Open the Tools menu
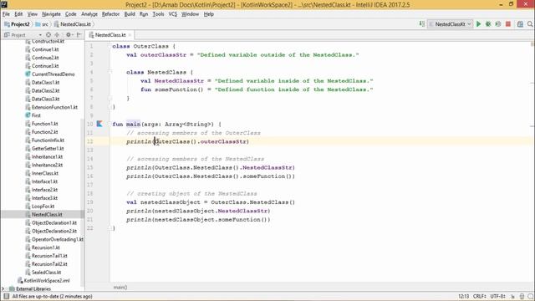This screenshot has height=301, width=535. 158,14
